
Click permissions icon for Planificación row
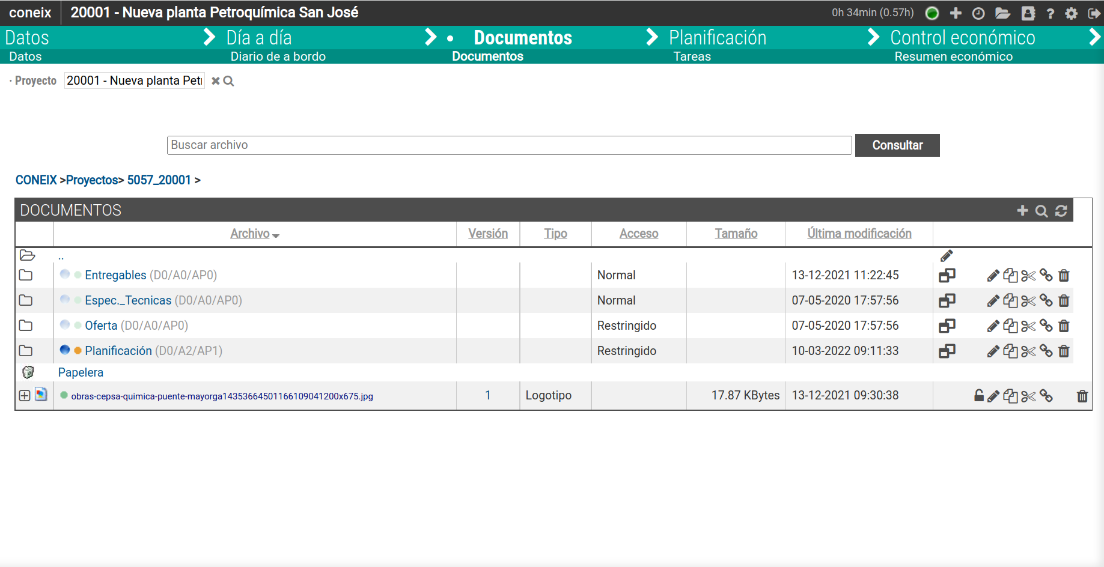tap(947, 351)
